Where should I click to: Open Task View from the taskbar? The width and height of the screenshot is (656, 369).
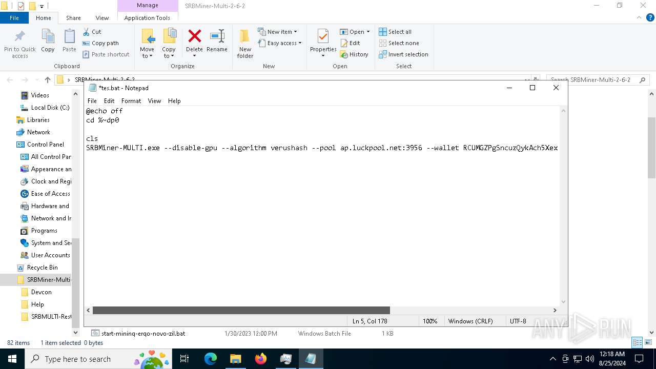pyautogui.click(x=185, y=359)
